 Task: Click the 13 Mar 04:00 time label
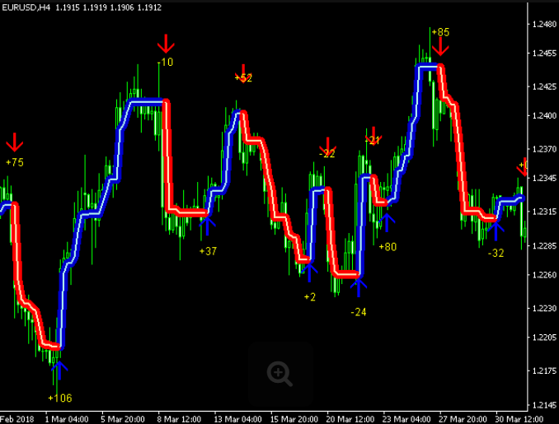237,419
